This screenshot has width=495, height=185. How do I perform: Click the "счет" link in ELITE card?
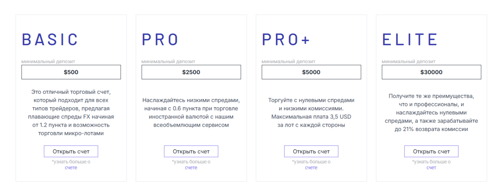431,168
